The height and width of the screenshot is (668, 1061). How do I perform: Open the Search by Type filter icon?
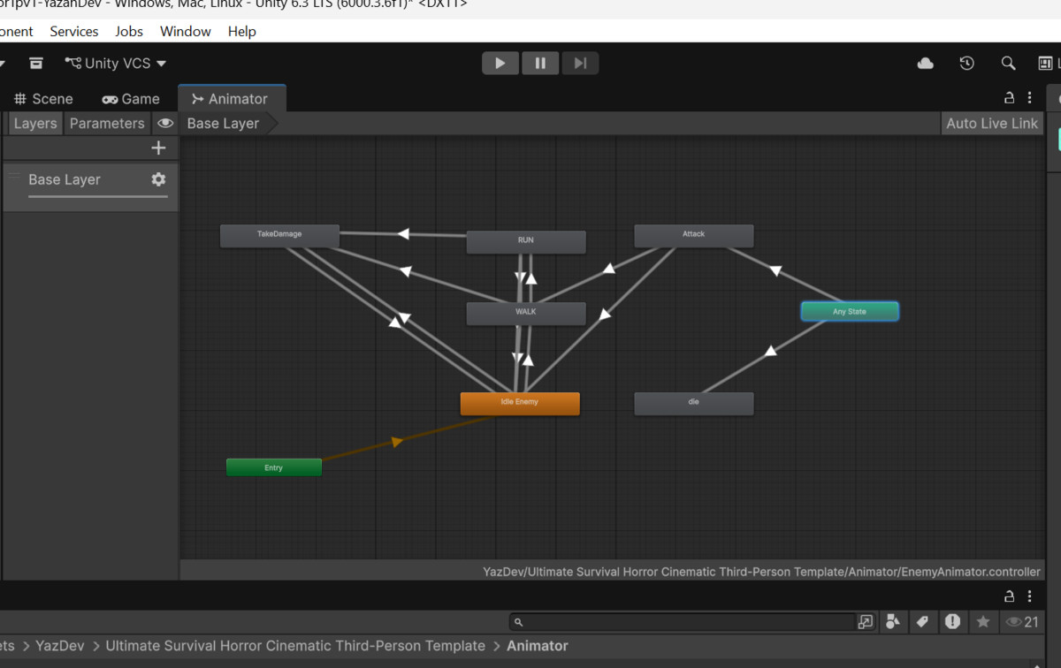tap(893, 622)
